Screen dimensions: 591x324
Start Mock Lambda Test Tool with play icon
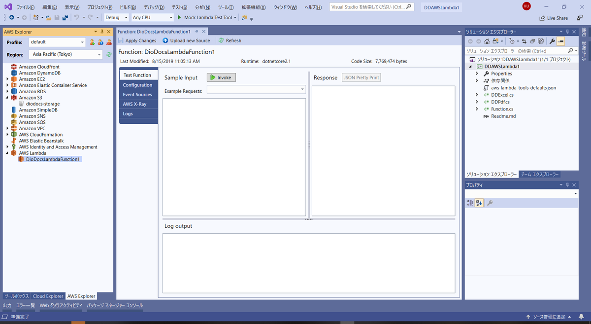[180, 17]
